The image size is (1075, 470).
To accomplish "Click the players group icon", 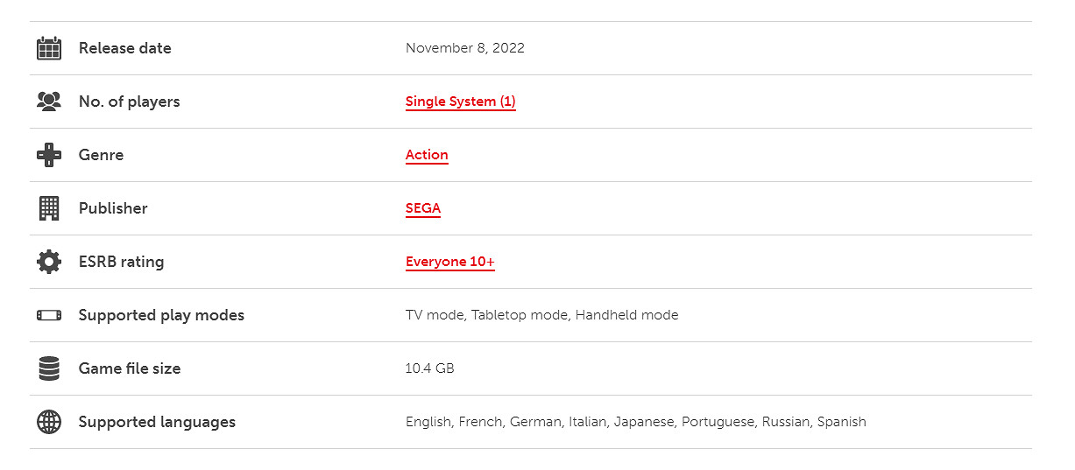I will pos(49,102).
